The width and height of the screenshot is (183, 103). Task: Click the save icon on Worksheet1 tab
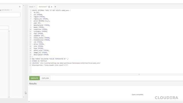tap(49, 7)
